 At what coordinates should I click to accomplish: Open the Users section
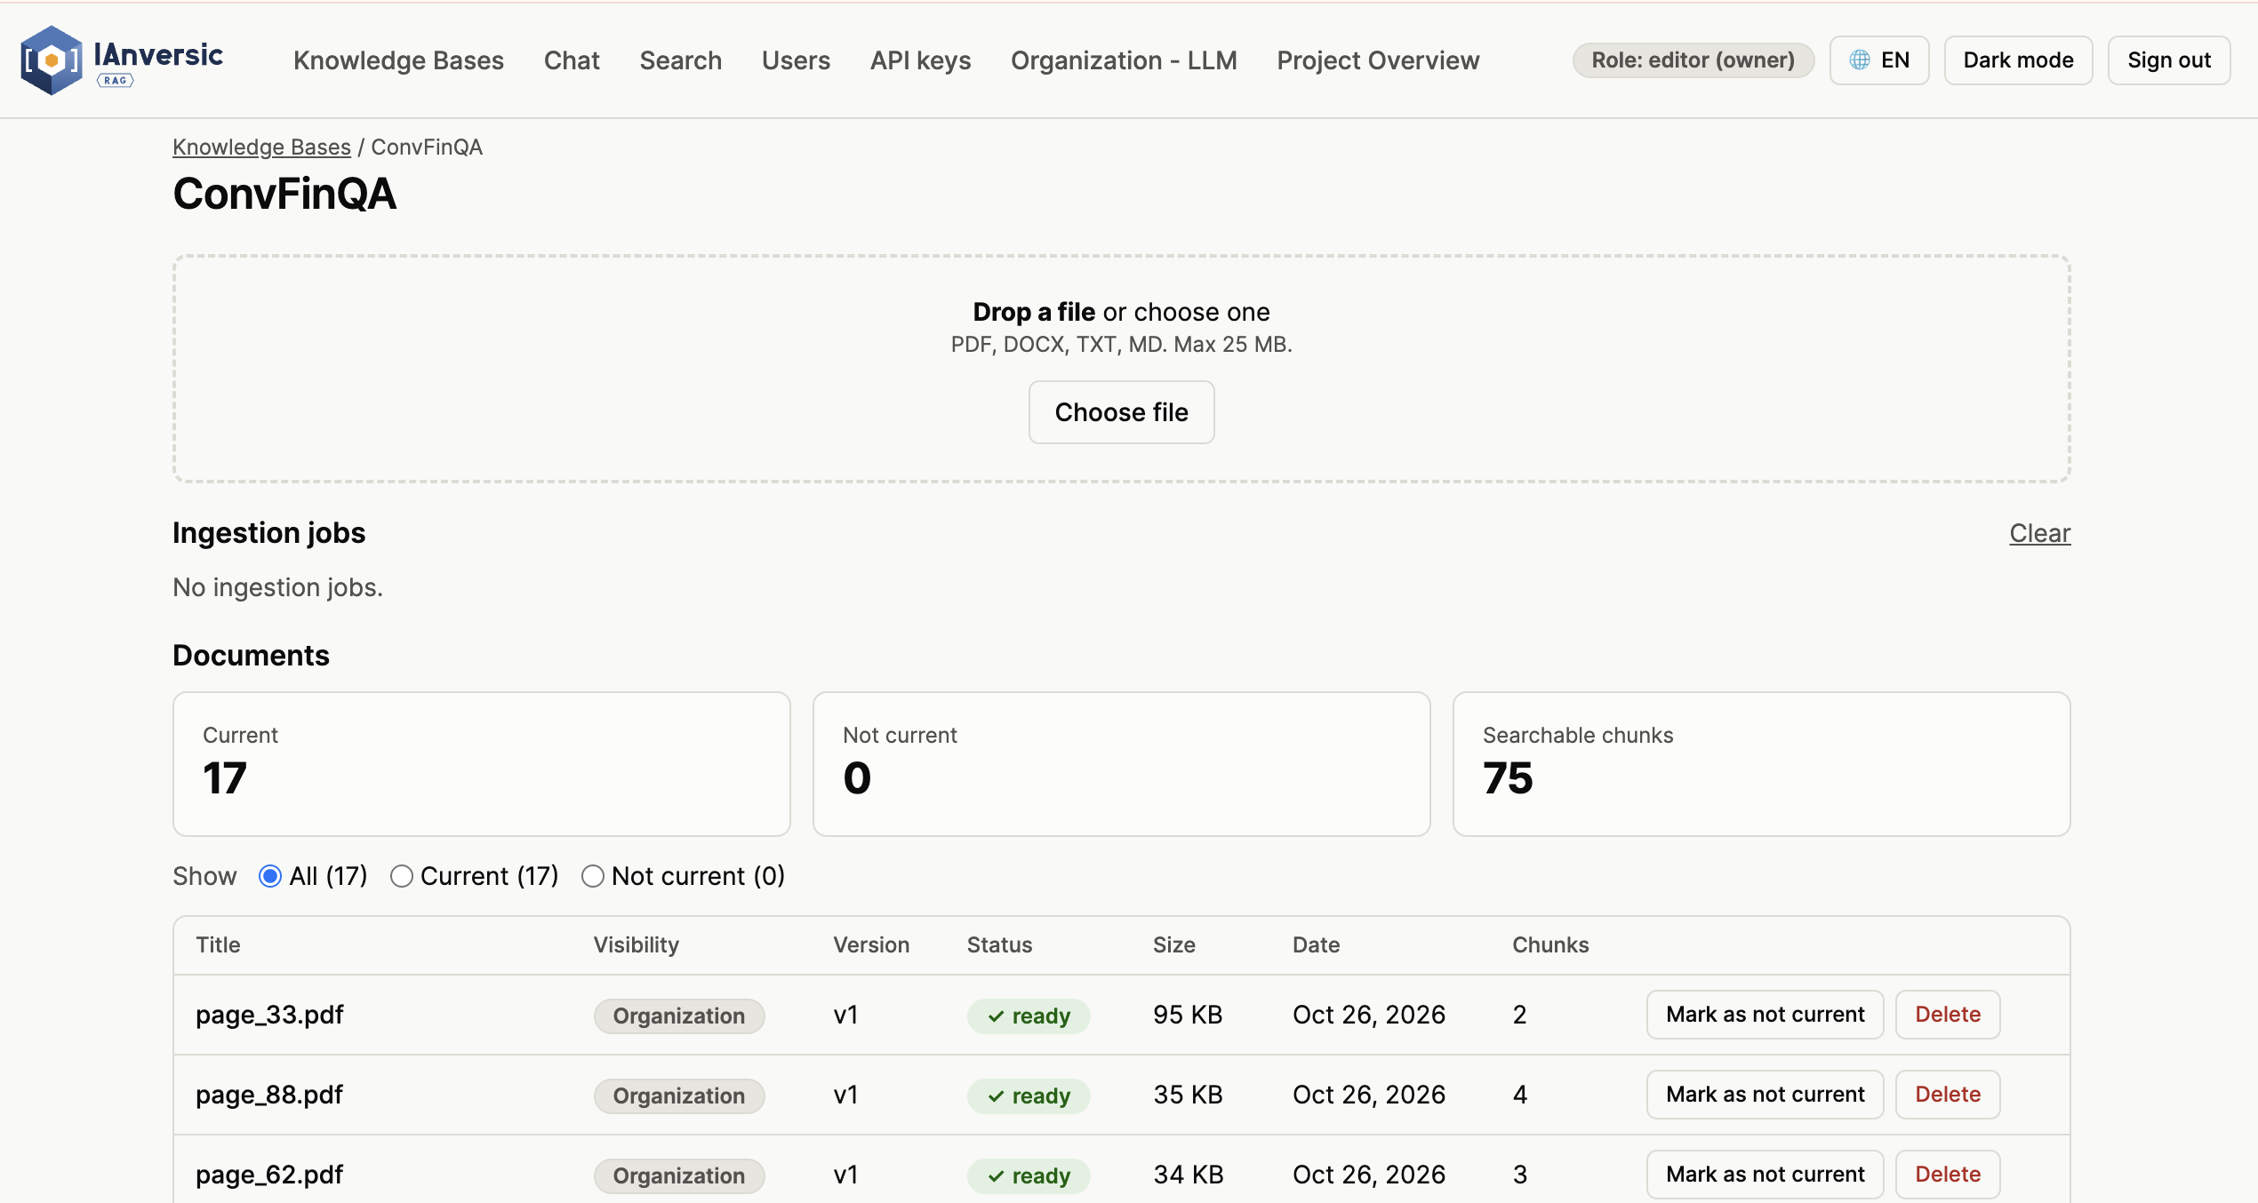[796, 60]
